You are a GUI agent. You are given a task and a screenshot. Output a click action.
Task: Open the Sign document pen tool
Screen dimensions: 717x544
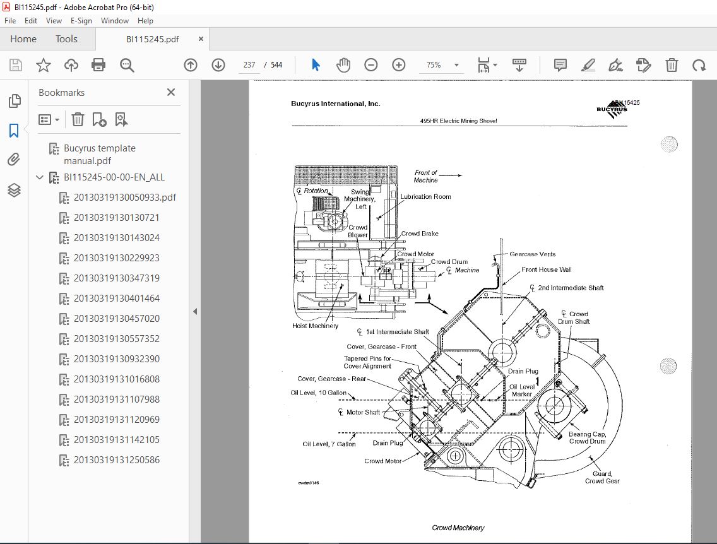615,65
